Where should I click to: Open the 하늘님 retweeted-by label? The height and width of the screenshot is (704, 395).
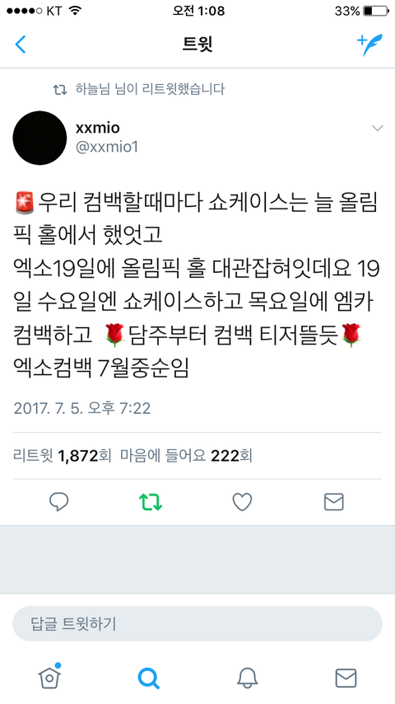[139, 89]
